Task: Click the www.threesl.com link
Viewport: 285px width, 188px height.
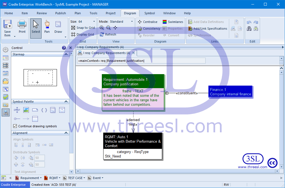Action: point(252,167)
